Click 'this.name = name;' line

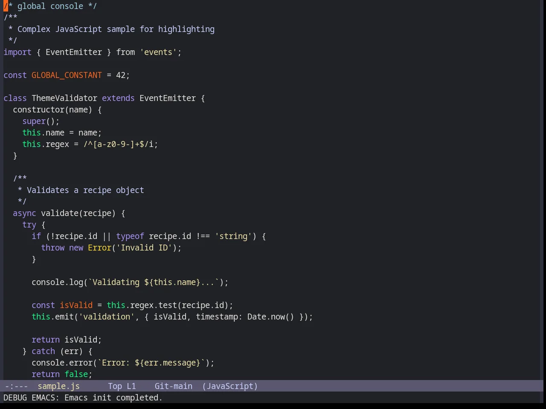(62, 132)
